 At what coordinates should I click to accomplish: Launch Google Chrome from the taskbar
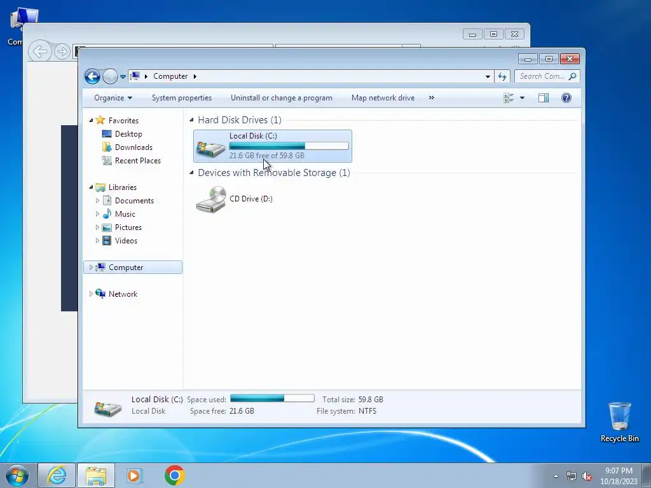pyautogui.click(x=174, y=475)
